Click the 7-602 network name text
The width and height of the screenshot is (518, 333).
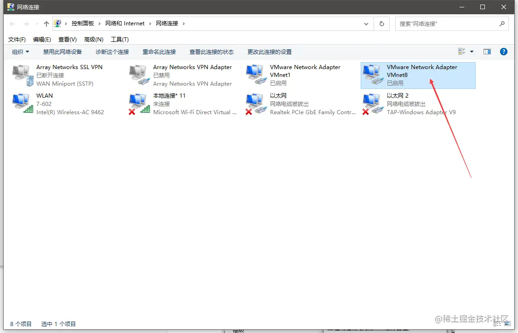point(44,104)
